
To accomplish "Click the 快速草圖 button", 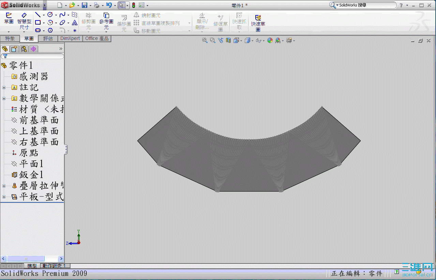I will click(258, 23).
